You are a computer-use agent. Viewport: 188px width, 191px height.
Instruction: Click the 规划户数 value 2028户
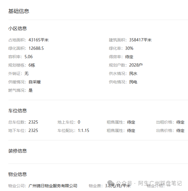[136, 65]
